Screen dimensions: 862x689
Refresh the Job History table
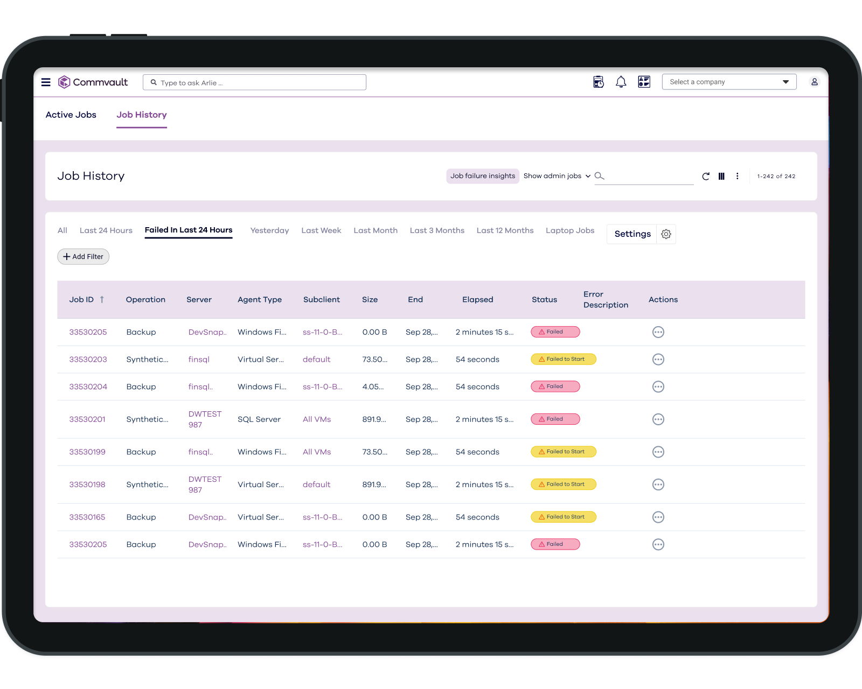coord(706,177)
